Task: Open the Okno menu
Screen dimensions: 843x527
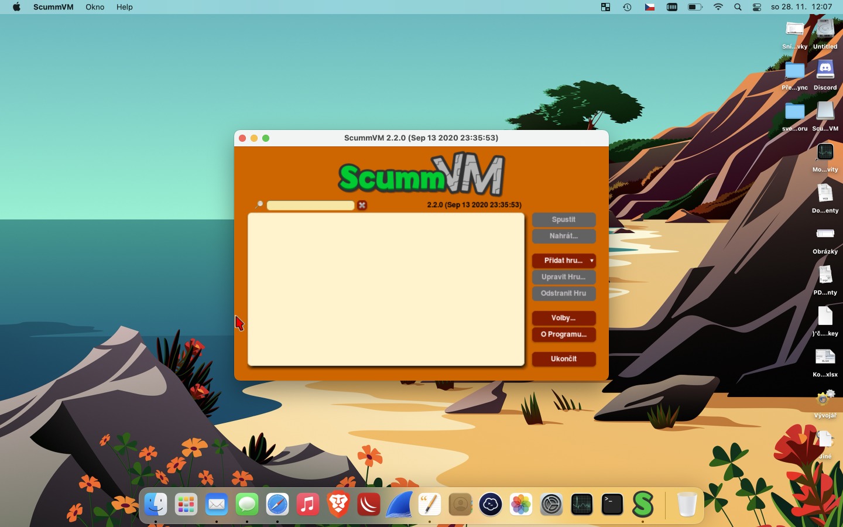Action: [95, 7]
